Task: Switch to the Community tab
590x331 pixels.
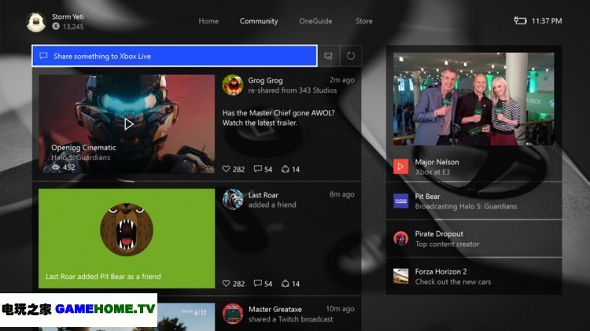Action: 259,21
